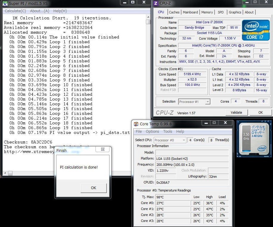Minimize the CPU-Z window
273x227 pixels.
[x=247, y=2]
